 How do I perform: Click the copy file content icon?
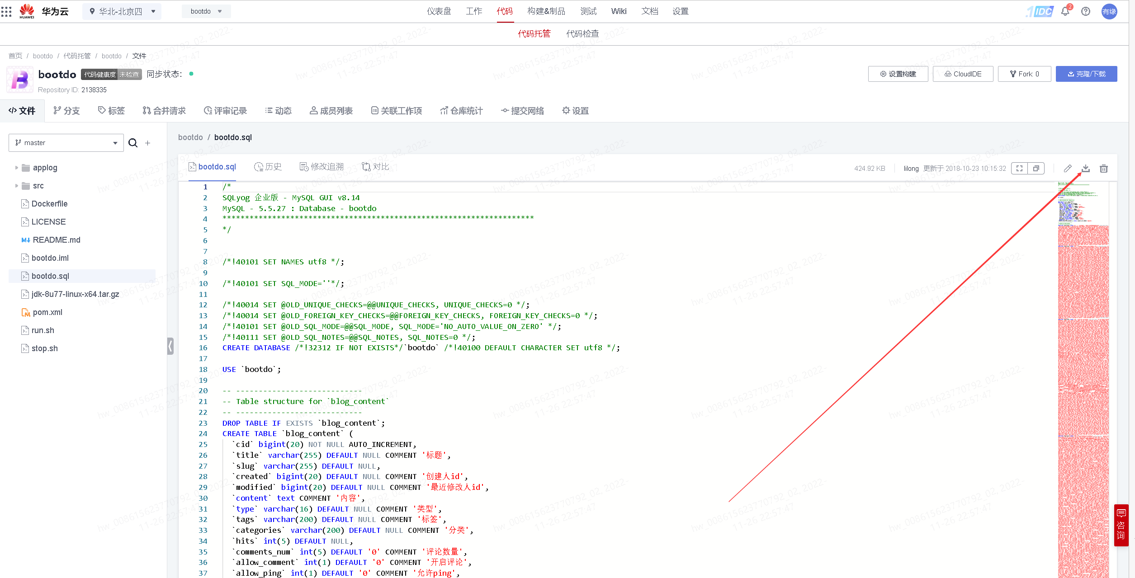click(1036, 169)
